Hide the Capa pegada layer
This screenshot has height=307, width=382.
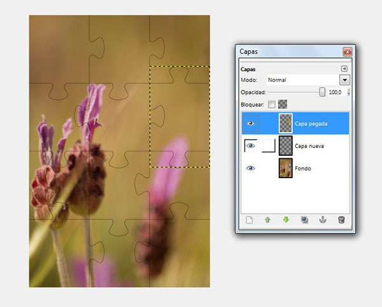coord(250,123)
